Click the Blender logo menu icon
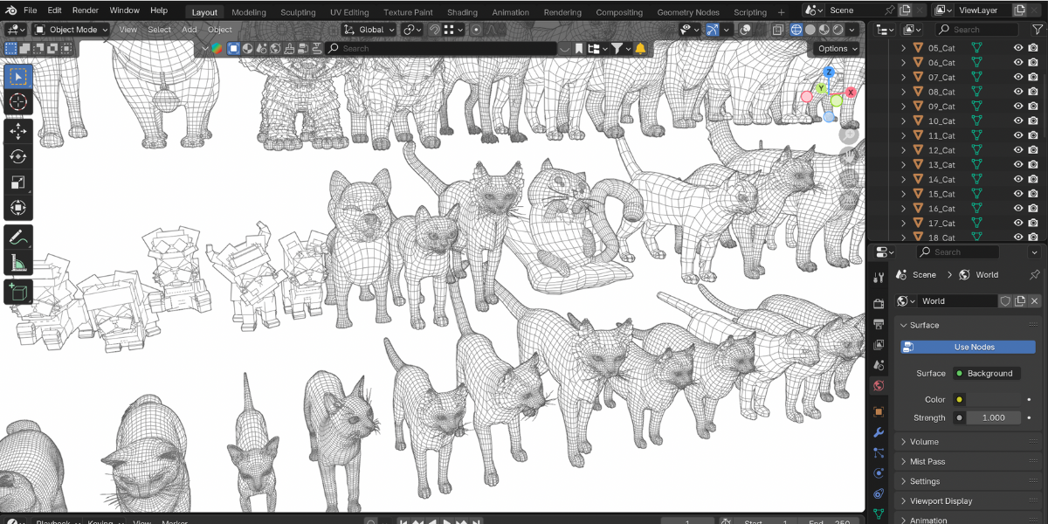This screenshot has height=524, width=1048. (x=10, y=10)
